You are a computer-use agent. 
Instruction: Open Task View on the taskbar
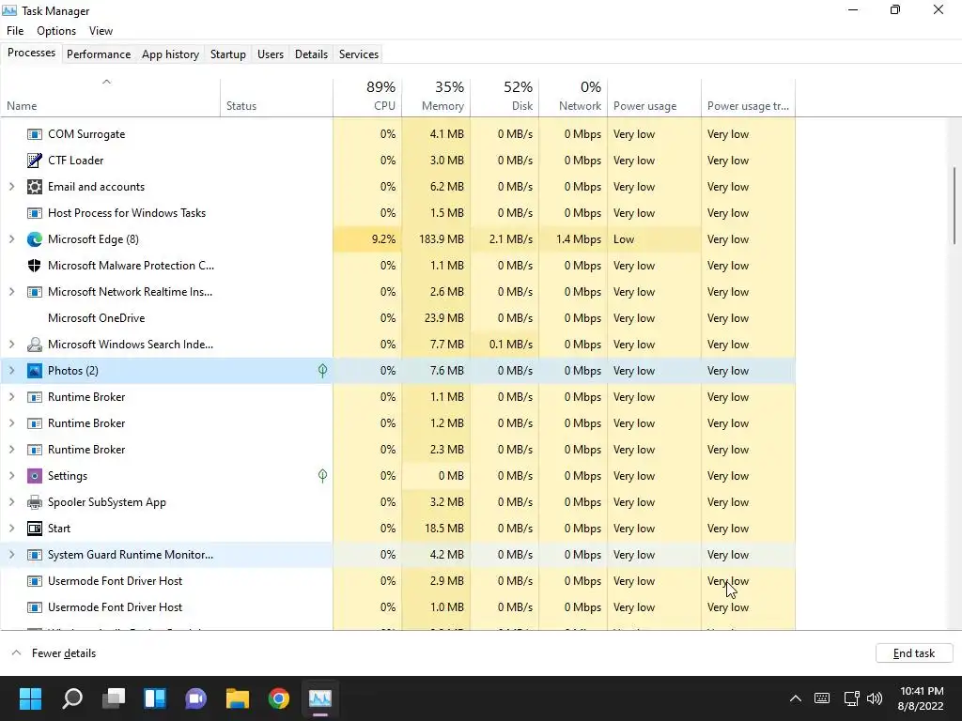click(114, 698)
